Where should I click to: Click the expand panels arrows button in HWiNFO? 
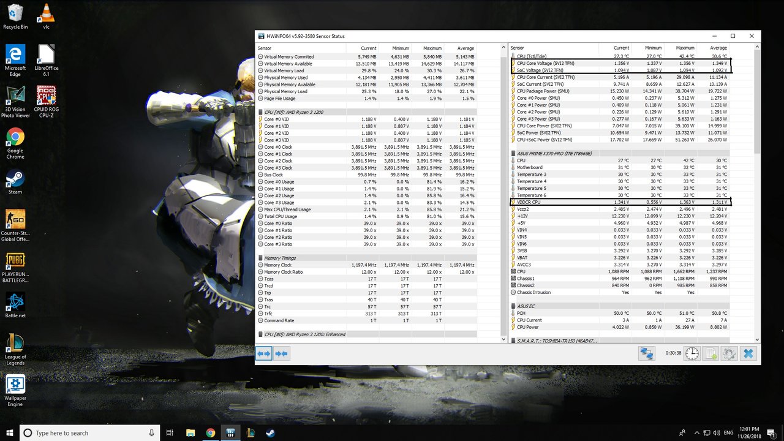264,353
